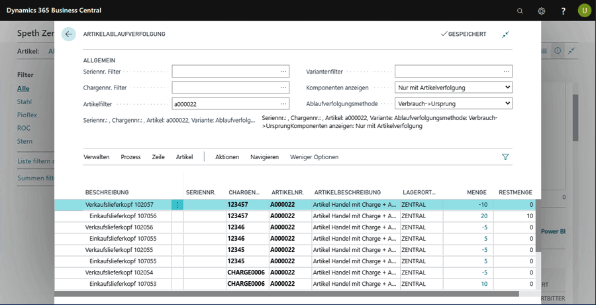Image resolution: width=596 pixels, height=305 pixels.
Task: Open the Ablaufverfolgungsmethode dropdown
Action: coord(454,103)
